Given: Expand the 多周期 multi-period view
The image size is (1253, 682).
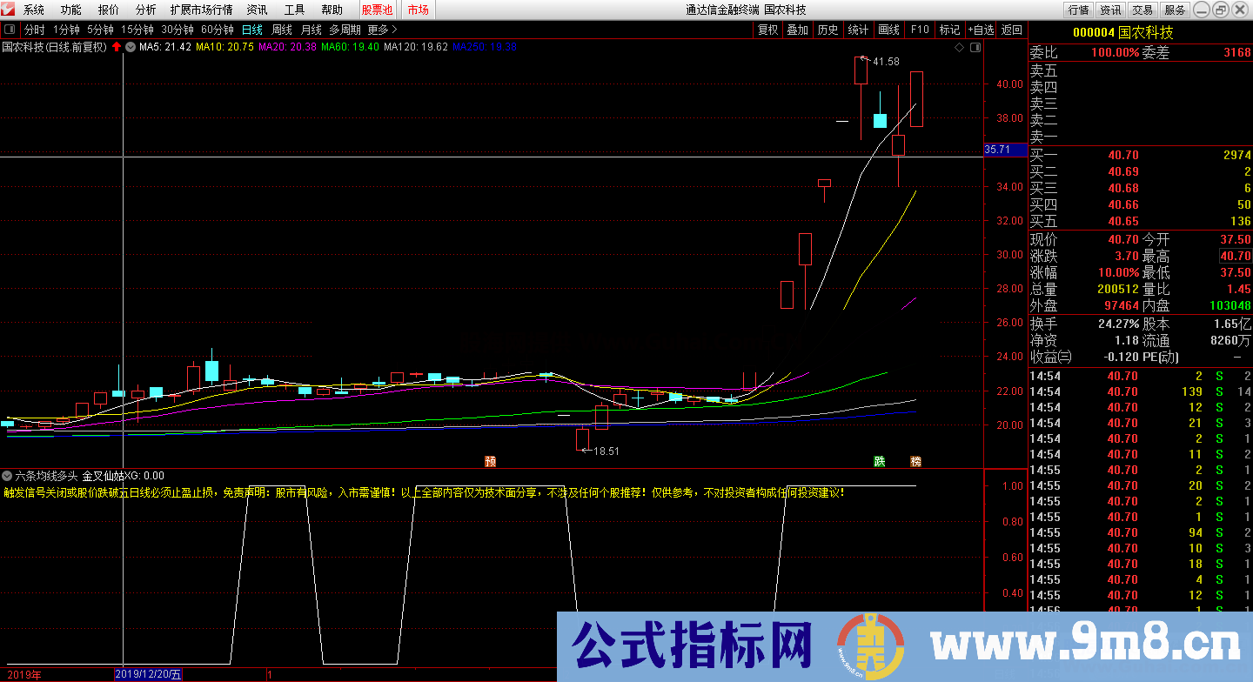Looking at the screenshot, I should pyautogui.click(x=345, y=29).
